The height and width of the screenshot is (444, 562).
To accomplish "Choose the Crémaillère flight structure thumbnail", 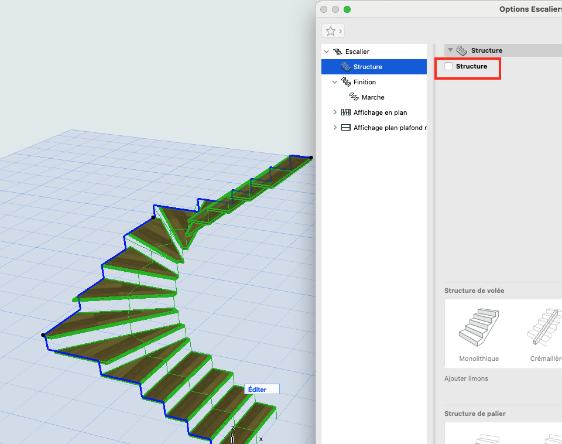I will pos(545,333).
